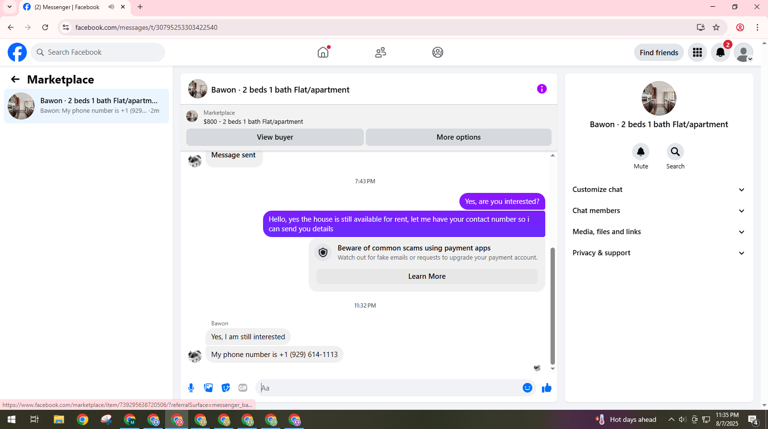This screenshot has height=429, width=768.
Task: Click the View buyer button
Action: (275, 137)
